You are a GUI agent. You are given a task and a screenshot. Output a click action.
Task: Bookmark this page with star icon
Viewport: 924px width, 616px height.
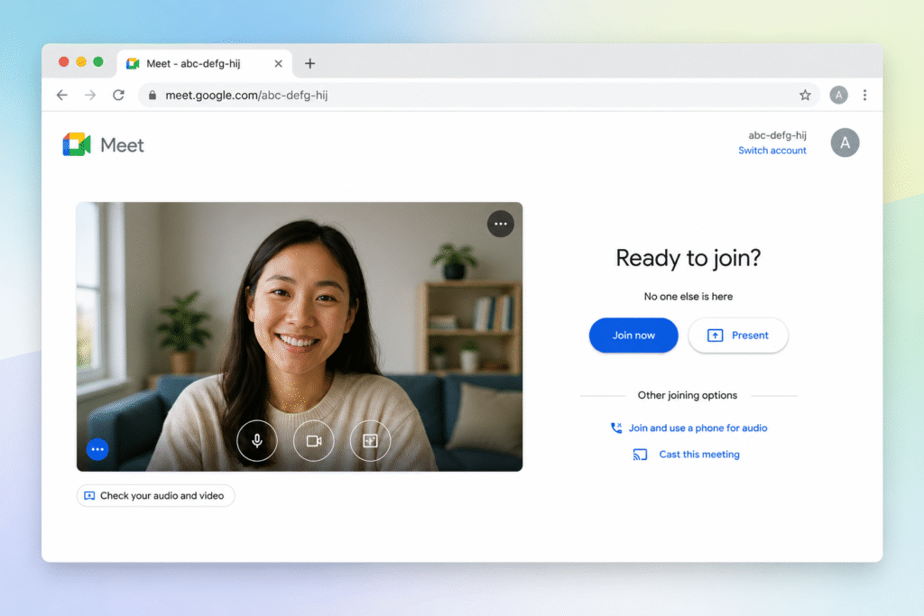tap(805, 95)
